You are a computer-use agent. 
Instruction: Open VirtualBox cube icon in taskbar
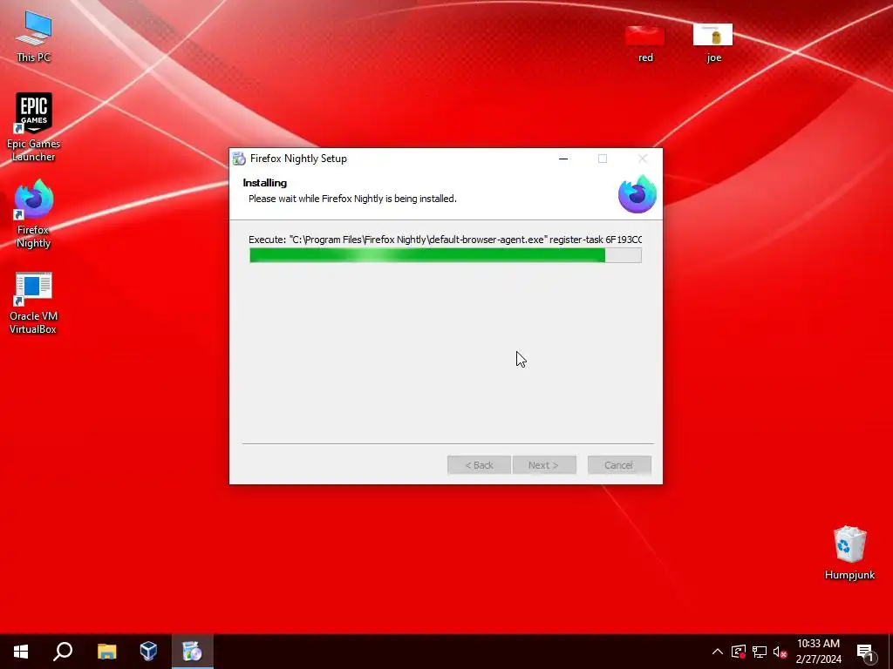point(148,652)
